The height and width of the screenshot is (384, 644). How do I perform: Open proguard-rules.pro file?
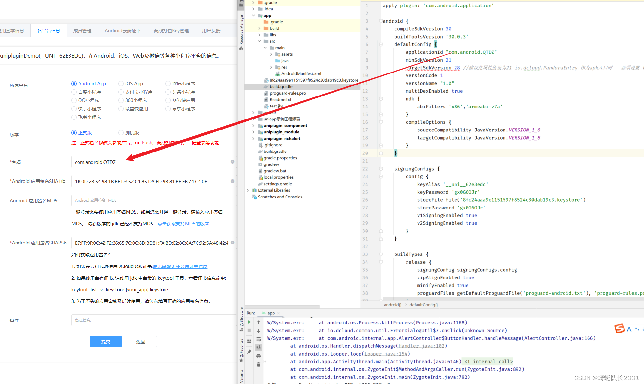click(288, 93)
